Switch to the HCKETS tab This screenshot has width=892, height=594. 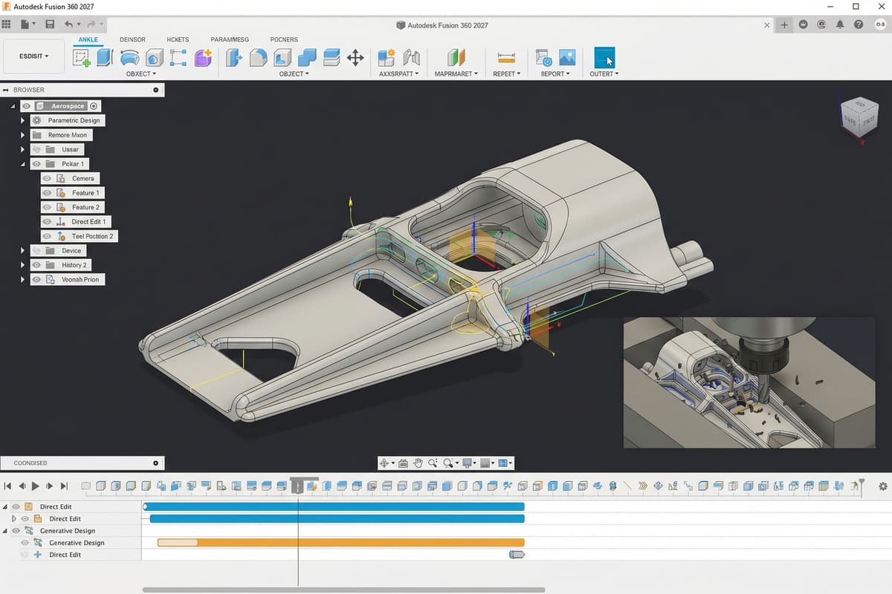click(x=178, y=39)
